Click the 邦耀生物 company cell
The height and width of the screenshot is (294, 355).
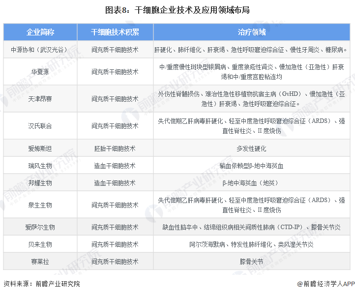tap(40, 183)
